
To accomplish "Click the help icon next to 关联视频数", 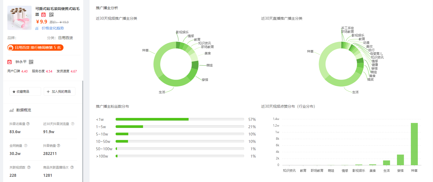I will 29,167.
